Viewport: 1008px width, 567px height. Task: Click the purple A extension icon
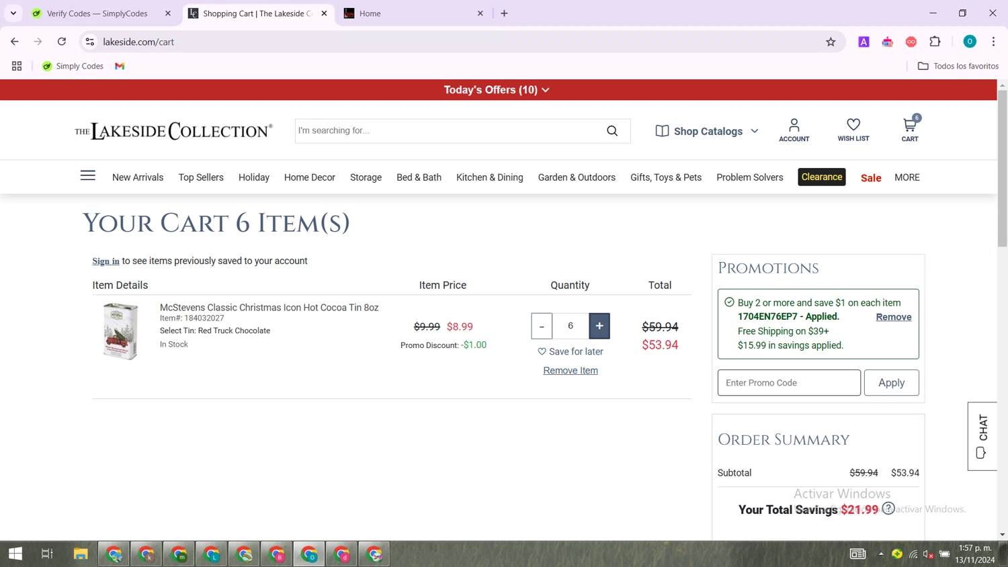(864, 42)
